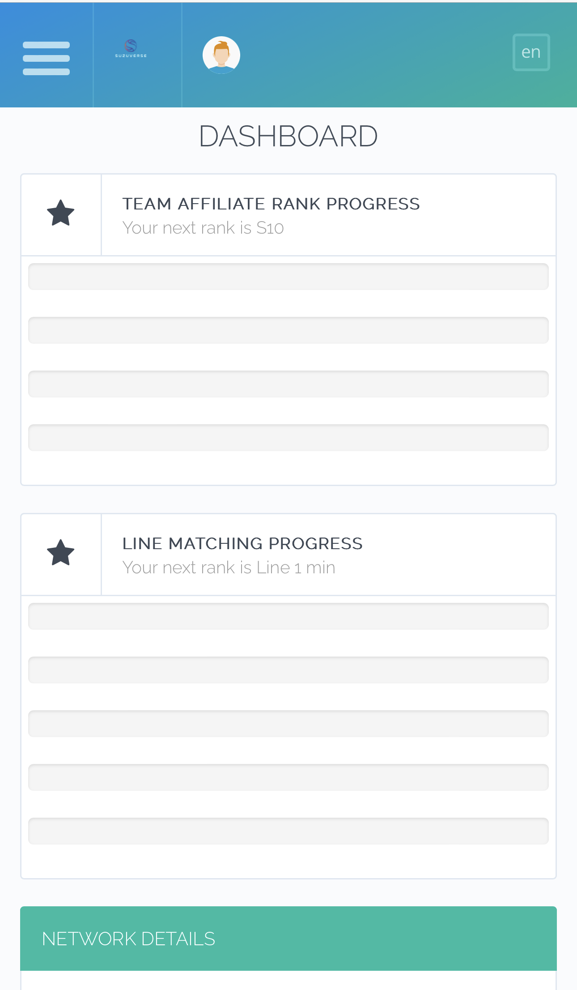Click fourth progress bar under Line Matching Progress

pos(288,777)
